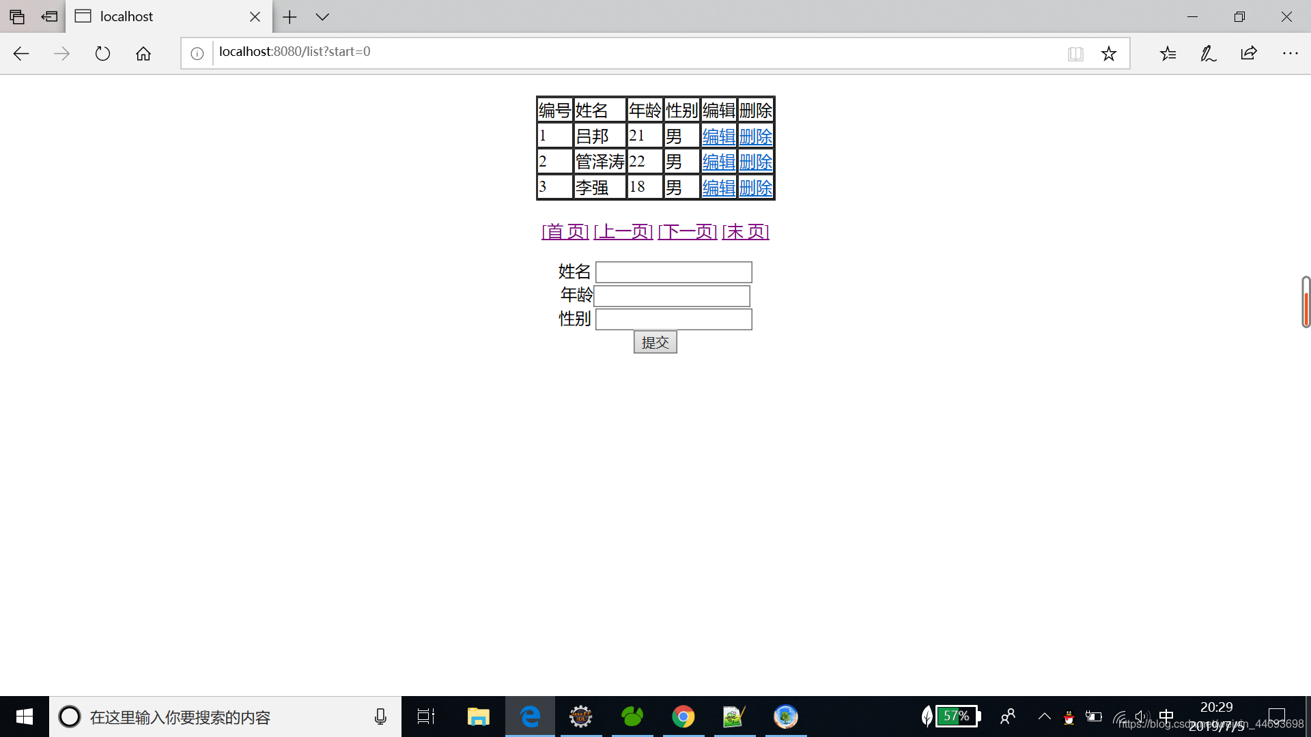Focus the 年龄 input field

(x=672, y=296)
